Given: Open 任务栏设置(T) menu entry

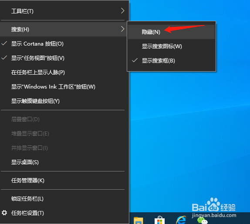Looking at the screenshot, I should (64, 213).
